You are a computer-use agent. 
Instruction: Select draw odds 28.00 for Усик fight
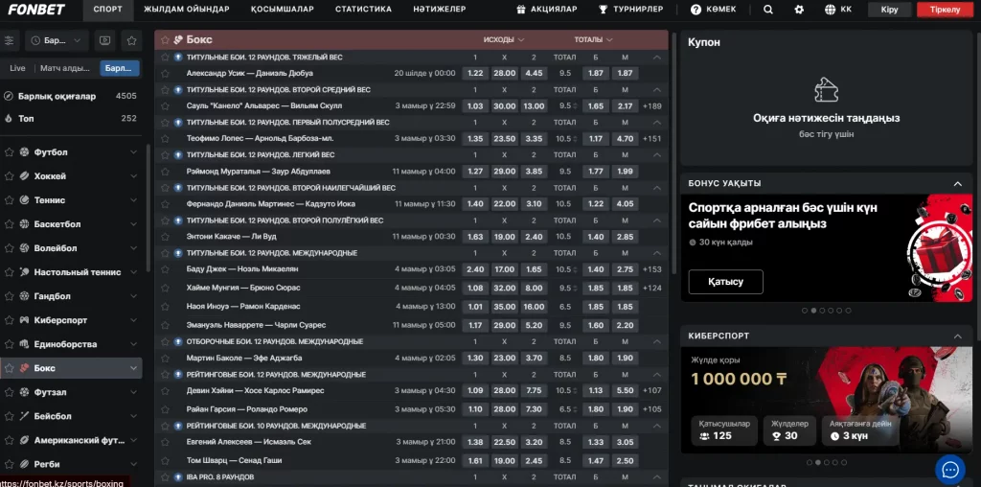tap(504, 73)
